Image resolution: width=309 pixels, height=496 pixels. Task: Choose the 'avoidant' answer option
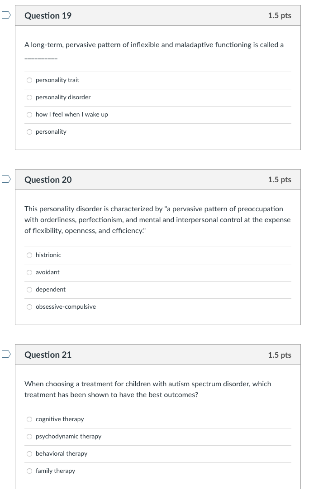[x=29, y=272]
